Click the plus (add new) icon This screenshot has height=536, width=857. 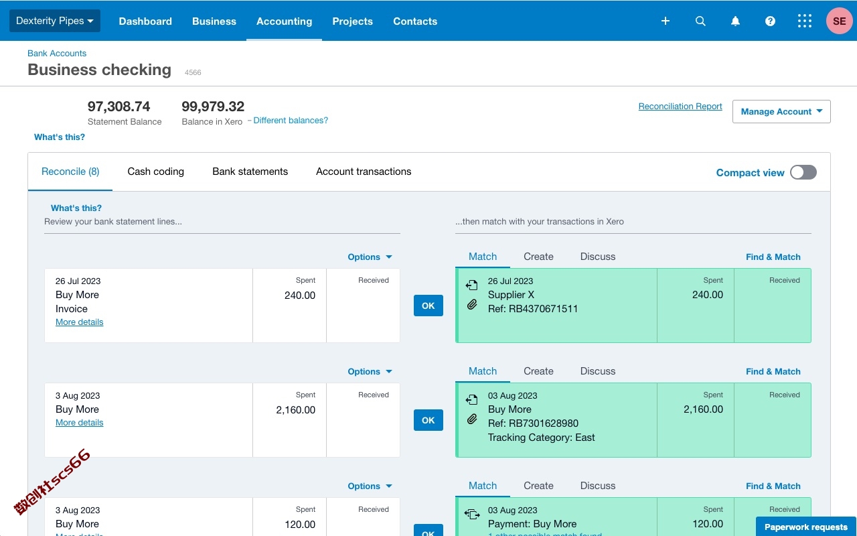coord(666,21)
